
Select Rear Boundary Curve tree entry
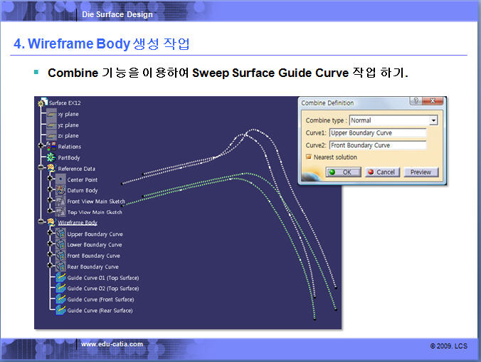[92, 267]
